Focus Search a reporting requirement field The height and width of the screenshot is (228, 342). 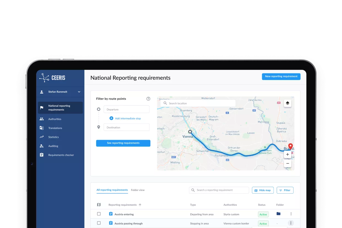pyautogui.click(x=219, y=190)
